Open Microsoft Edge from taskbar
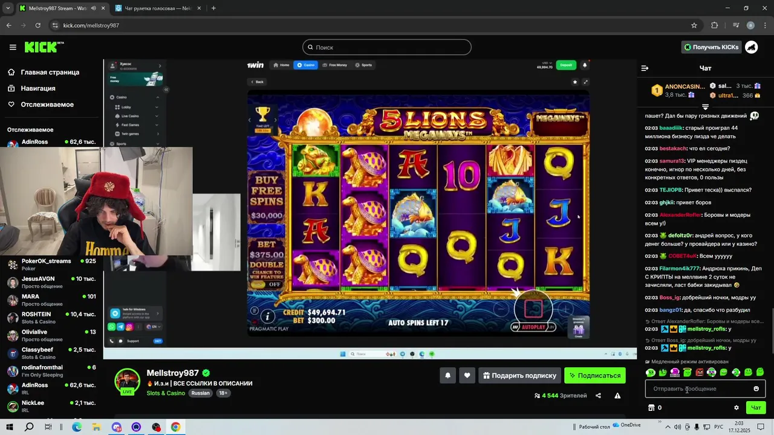Image resolution: width=774 pixels, height=435 pixels. pos(77,427)
